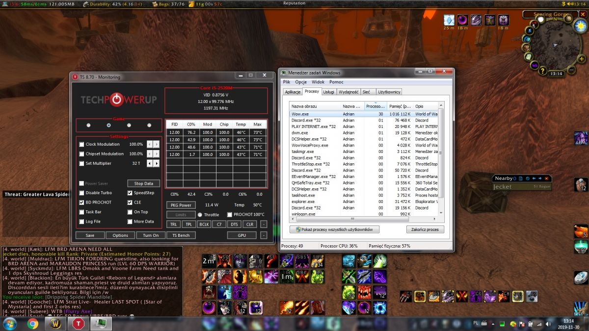589x331 pixels.
Task: Enable the Log File checkbox
Action: (81, 221)
